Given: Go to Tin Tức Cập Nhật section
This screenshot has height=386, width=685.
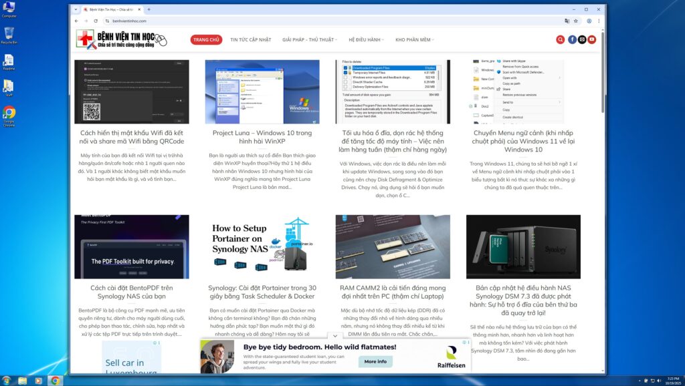Looking at the screenshot, I should coord(251,39).
